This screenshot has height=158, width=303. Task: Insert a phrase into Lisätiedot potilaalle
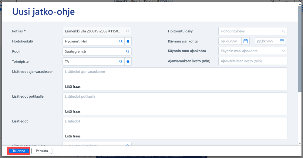coord(73,111)
